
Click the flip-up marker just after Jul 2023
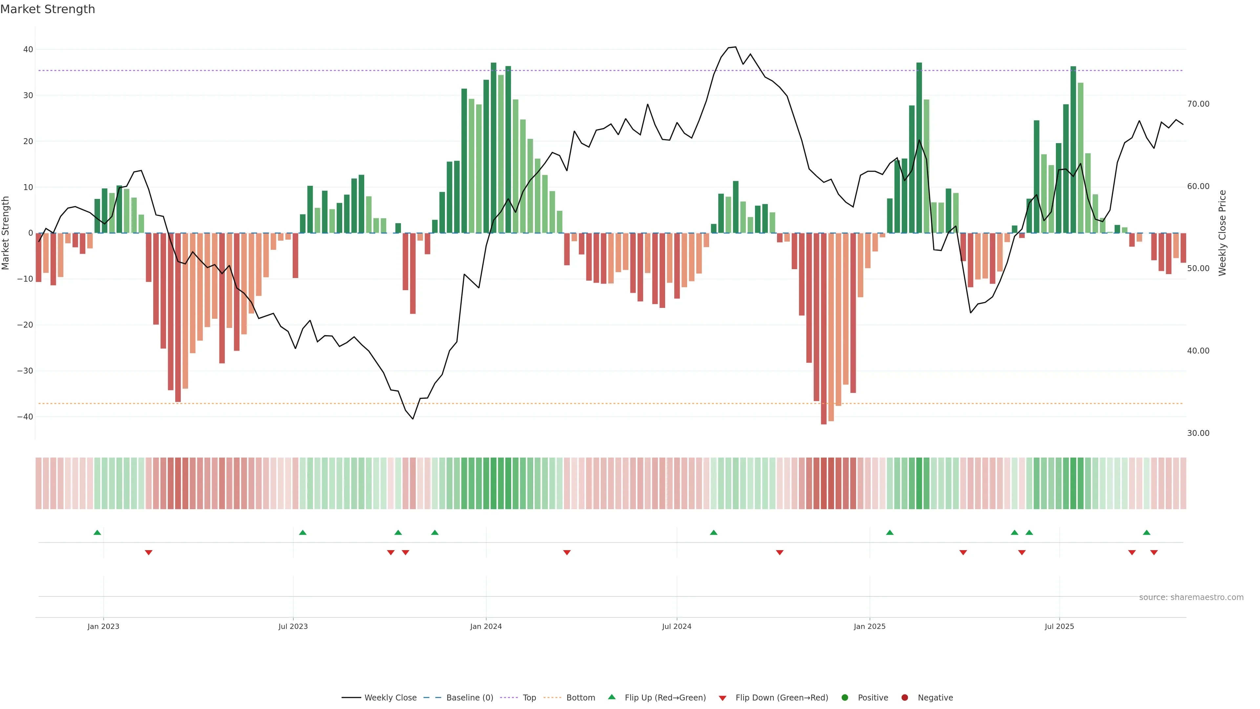click(x=303, y=532)
